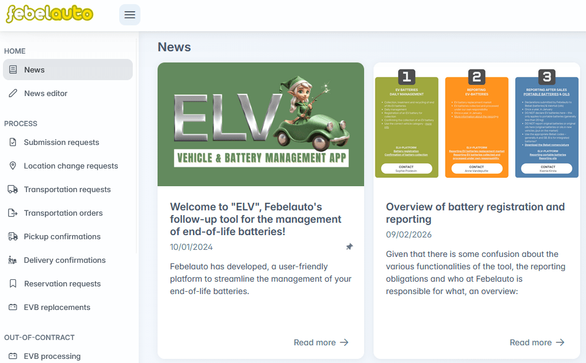Open the 'Overview of battery registration and reporting' title
This screenshot has width=586, height=363.
[475, 213]
